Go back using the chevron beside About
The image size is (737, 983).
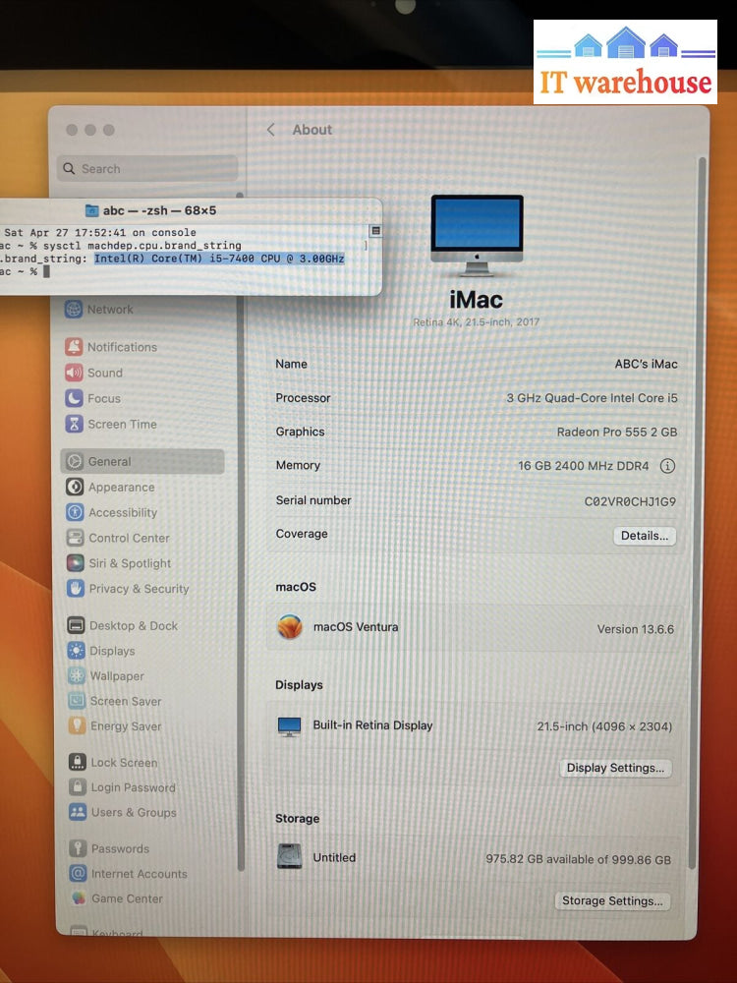tap(271, 130)
